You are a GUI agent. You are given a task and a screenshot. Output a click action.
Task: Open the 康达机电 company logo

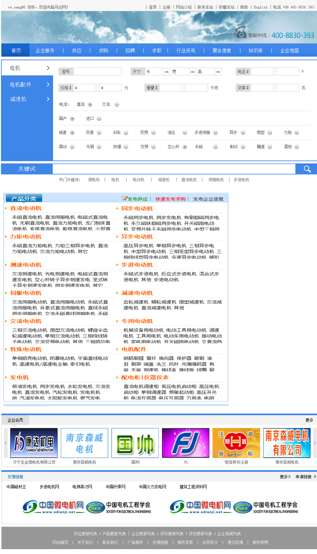tap(34, 443)
